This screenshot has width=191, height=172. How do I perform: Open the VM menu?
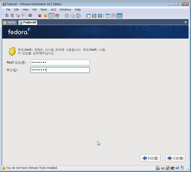point(34,9)
